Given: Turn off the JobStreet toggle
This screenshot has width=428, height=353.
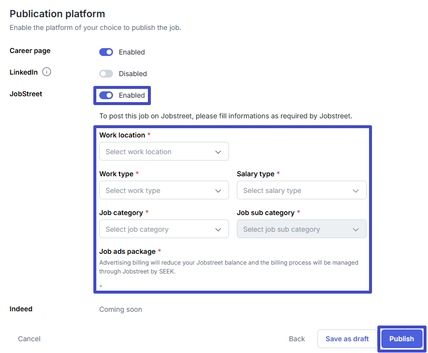Looking at the screenshot, I should (x=106, y=95).
